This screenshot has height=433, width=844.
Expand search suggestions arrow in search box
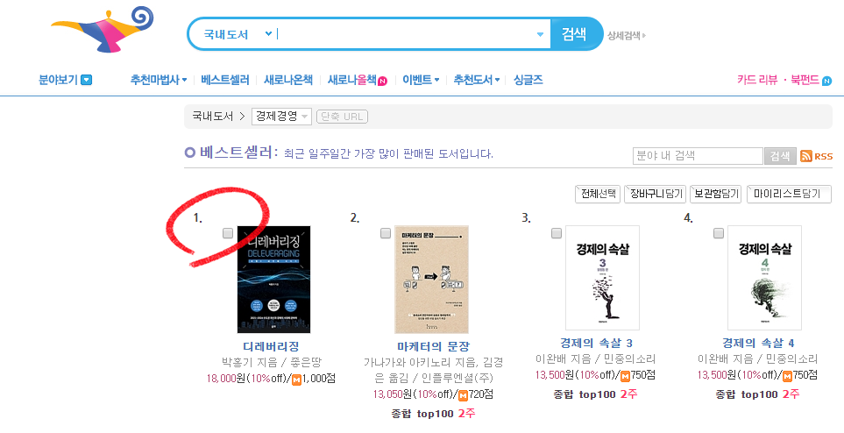coord(540,34)
